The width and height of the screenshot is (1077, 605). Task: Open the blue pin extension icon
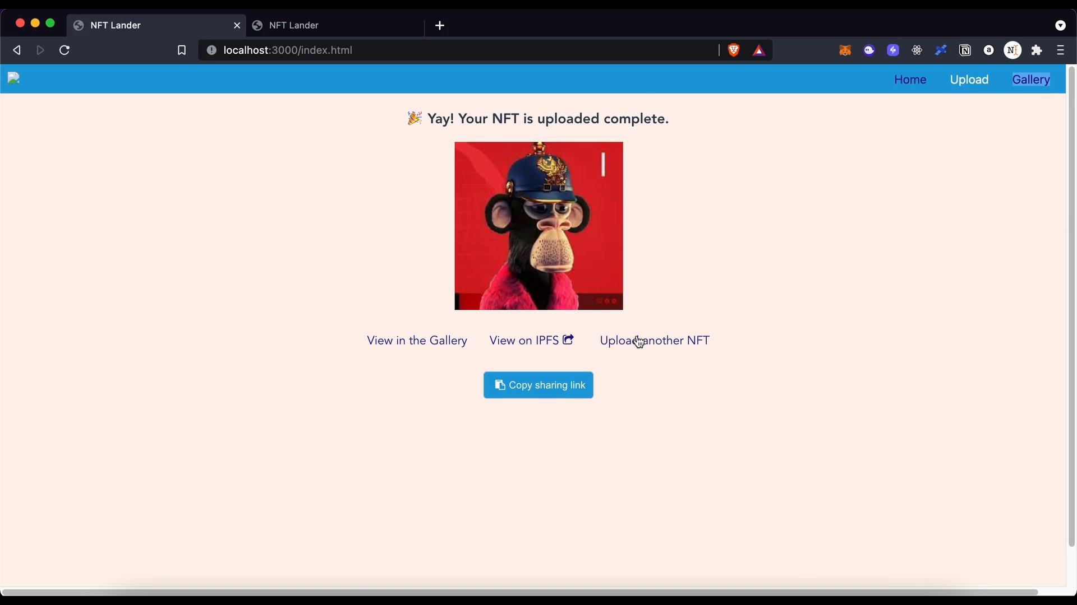tap(941, 50)
